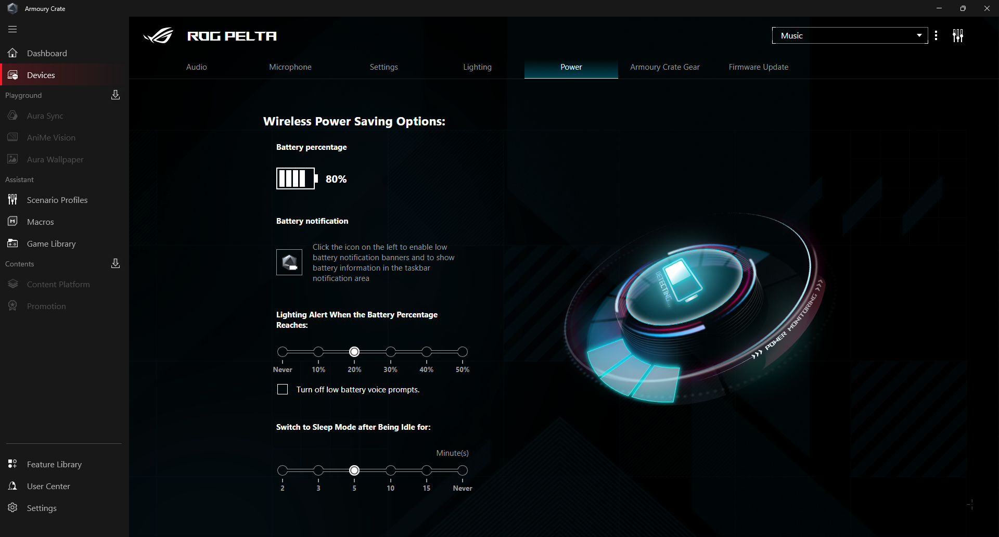This screenshot has width=999, height=537.
Task: Open User Center
Action: [65, 486]
